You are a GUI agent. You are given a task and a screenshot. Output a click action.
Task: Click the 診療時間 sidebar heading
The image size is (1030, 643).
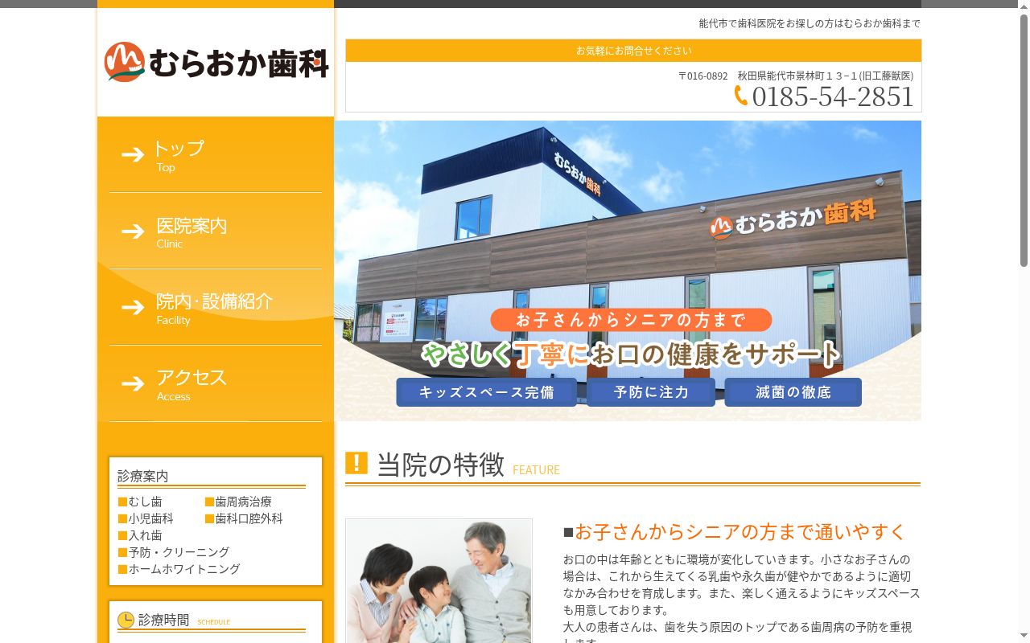point(163,620)
